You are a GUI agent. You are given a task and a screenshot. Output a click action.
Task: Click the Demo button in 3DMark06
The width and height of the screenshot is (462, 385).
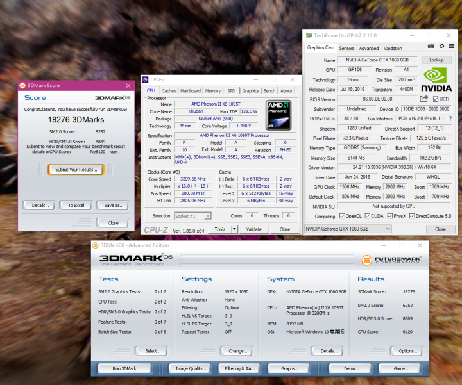coord(351,368)
